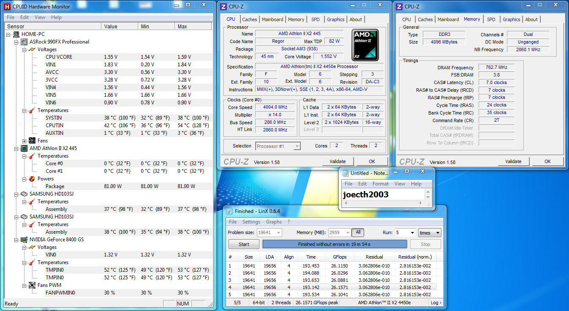
Task: Open the ? help menu in LinX
Action: tap(289, 222)
